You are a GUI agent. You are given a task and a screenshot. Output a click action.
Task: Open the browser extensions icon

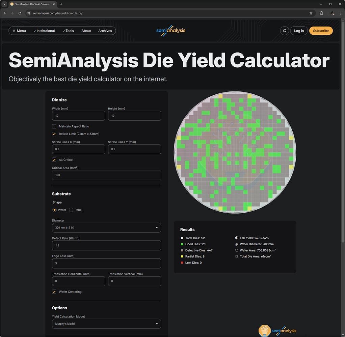tap(321, 13)
